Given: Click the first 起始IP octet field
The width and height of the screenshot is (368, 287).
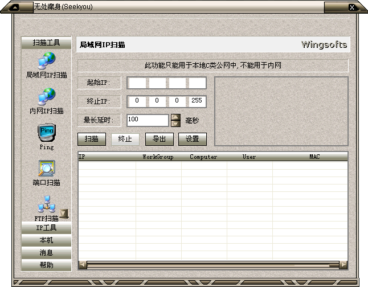Looking at the screenshot, I should pos(137,83).
